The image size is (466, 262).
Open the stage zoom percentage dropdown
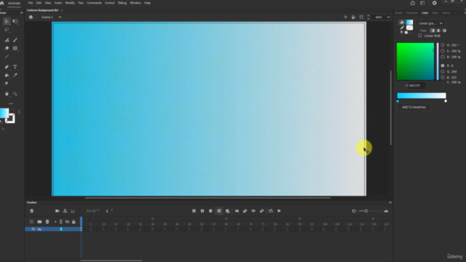(x=388, y=17)
